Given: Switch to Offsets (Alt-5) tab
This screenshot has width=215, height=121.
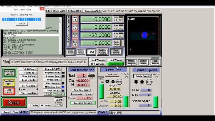Looking at the screenshot, I should coord(59,11).
